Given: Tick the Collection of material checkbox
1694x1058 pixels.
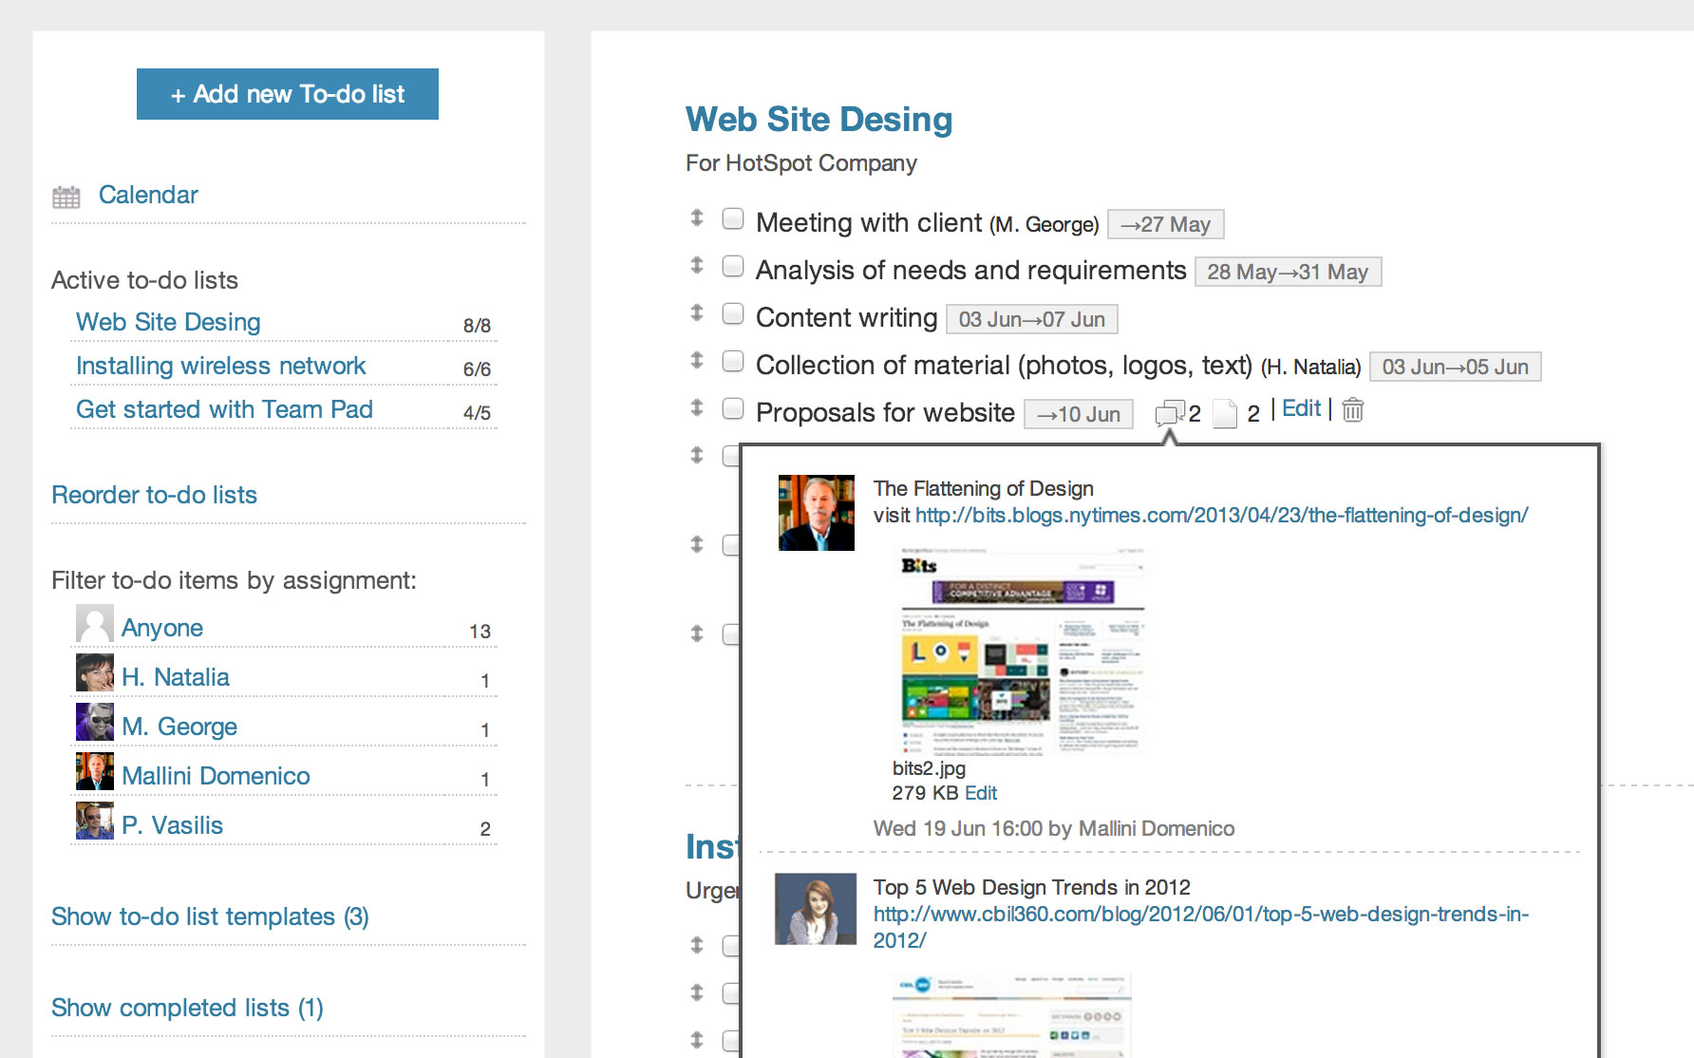Looking at the screenshot, I should (733, 362).
